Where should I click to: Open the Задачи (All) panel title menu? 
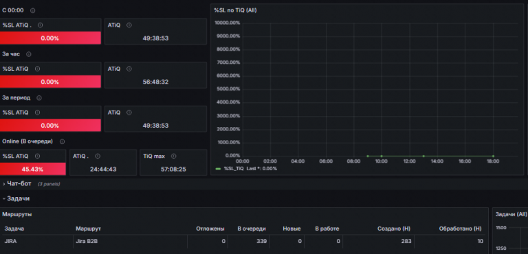click(x=511, y=214)
